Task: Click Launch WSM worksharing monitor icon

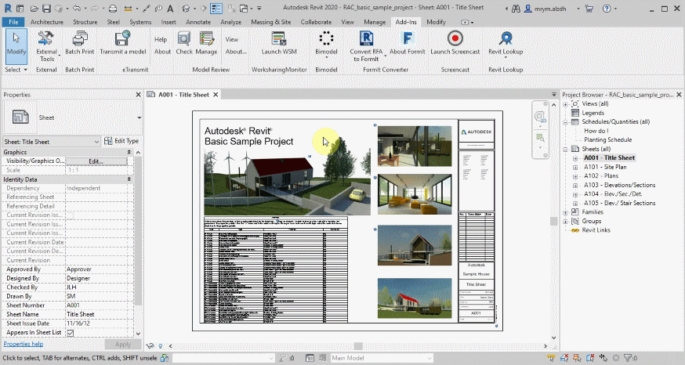Action: click(x=278, y=39)
